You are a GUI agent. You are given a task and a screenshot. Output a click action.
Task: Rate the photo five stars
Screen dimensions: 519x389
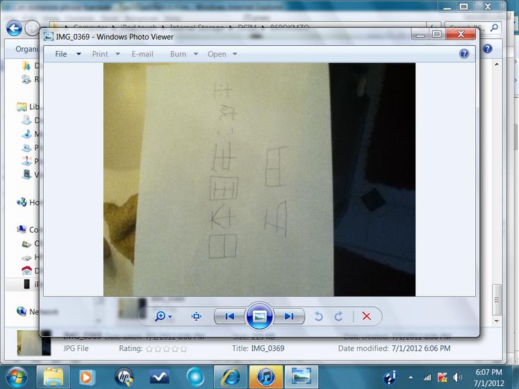pos(183,349)
